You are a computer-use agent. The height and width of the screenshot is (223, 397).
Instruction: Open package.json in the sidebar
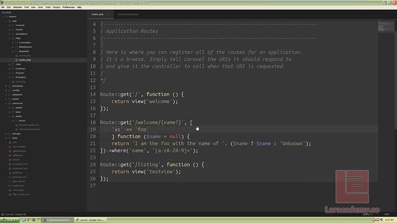click(x=19, y=177)
